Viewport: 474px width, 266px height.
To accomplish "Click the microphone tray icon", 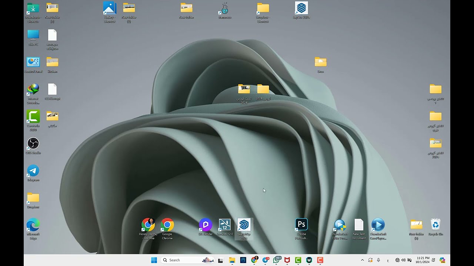I will pyautogui.click(x=378, y=260).
